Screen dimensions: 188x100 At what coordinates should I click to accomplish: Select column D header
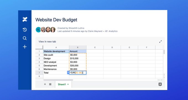(x=112, y=47)
